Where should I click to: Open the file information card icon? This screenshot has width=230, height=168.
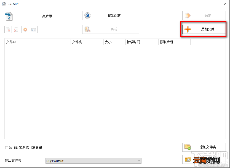[34, 29]
